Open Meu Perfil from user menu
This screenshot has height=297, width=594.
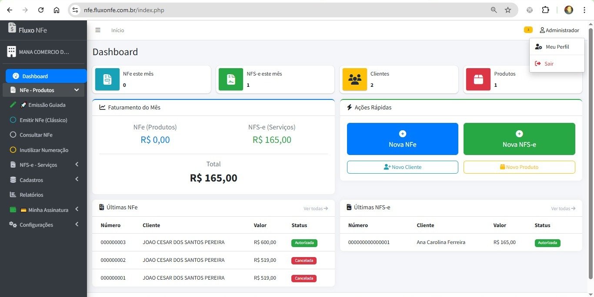pyautogui.click(x=557, y=46)
